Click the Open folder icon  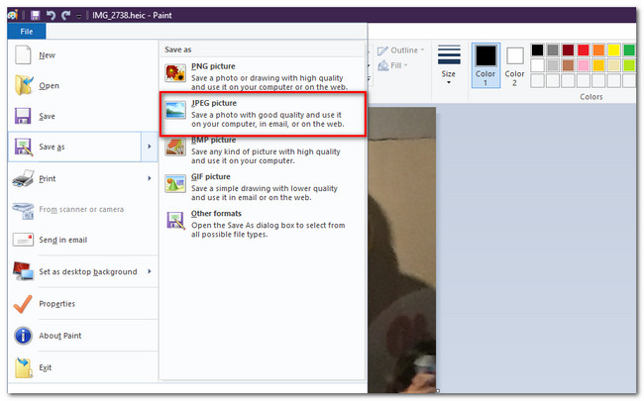point(24,85)
